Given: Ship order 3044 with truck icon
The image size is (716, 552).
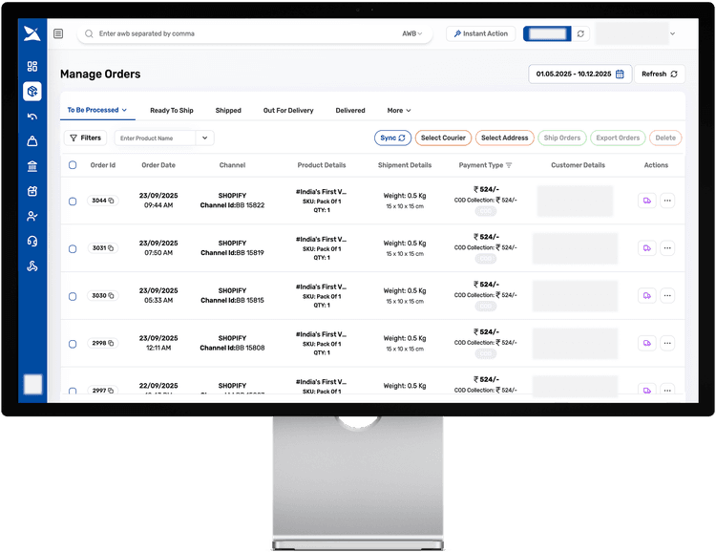Looking at the screenshot, I should [647, 201].
